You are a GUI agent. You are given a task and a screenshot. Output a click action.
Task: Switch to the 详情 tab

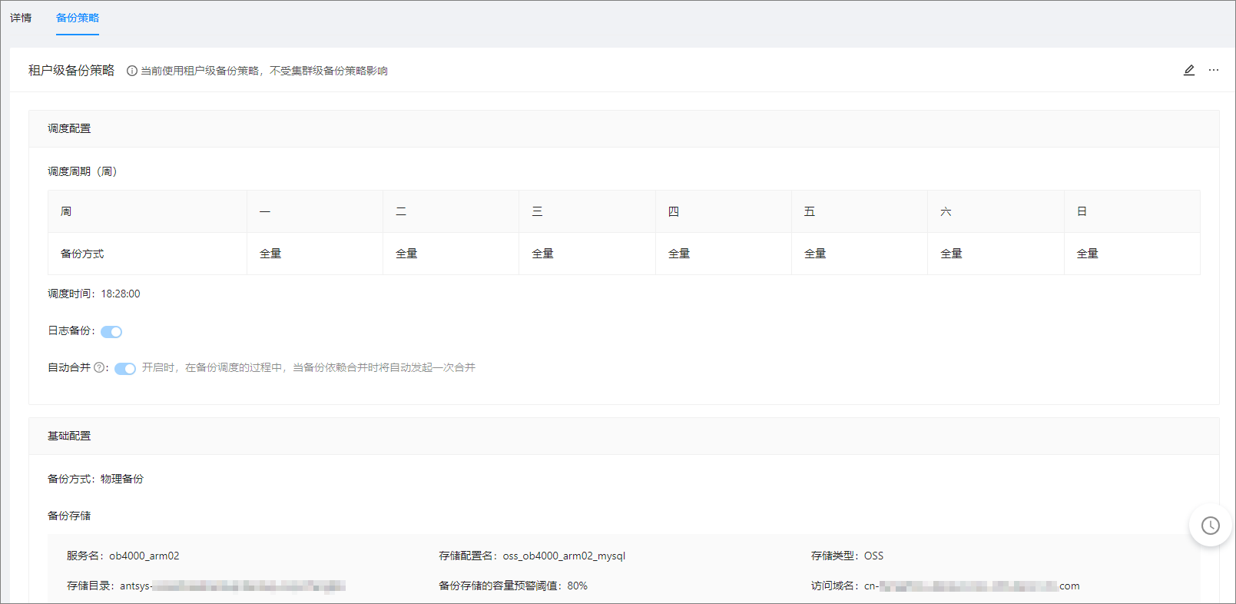tap(21, 18)
